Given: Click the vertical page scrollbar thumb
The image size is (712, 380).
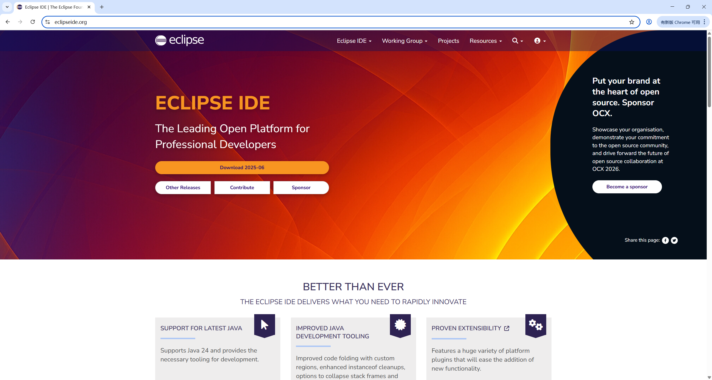Looking at the screenshot, I should pos(709,71).
